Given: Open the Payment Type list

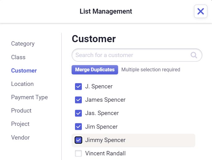Looking at the screenshot, I should [29, 97].
